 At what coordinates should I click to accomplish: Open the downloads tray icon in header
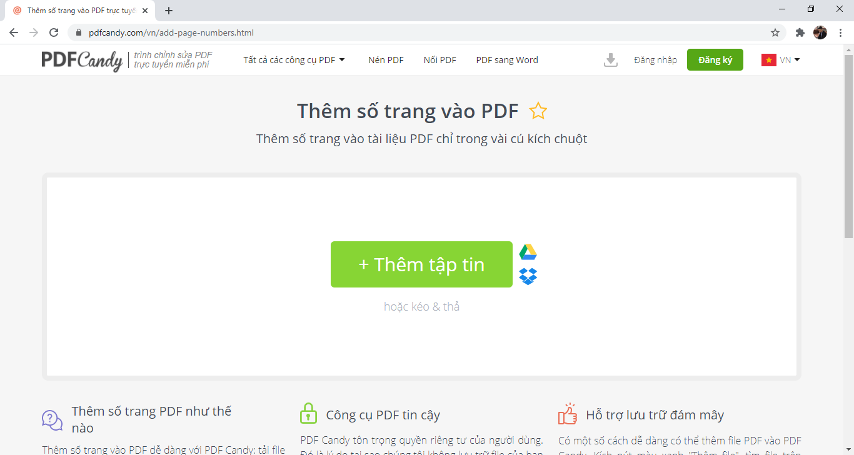tap(611, 60)
